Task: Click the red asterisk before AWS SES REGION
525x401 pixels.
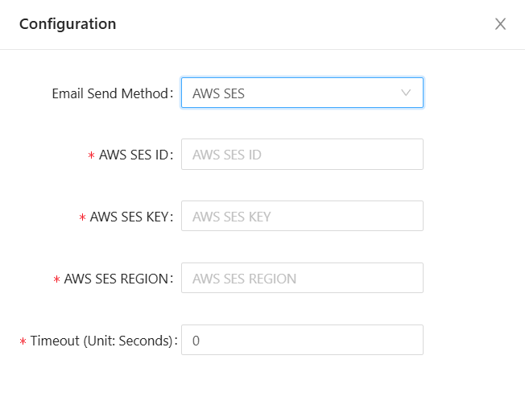Action: click(x=56, y=280)
